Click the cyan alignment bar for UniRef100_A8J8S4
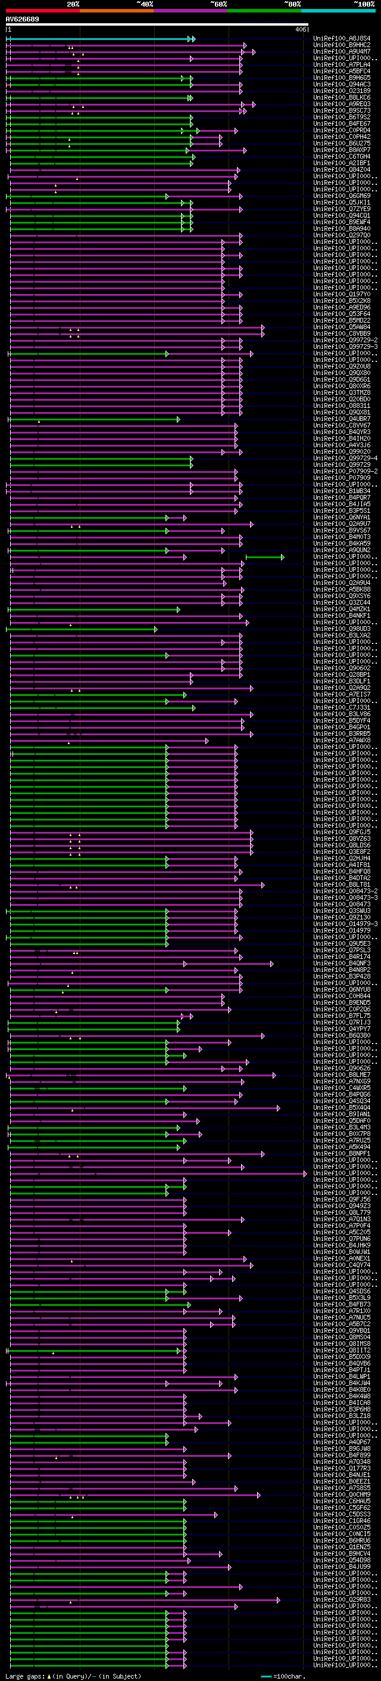This screenshot has height=1681, width=381. pos(101,39)
